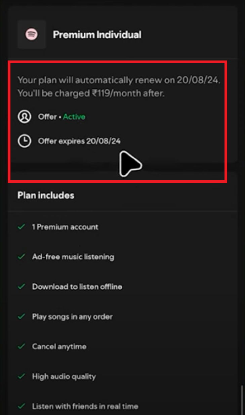The height and width of the screenshot is (415, 245).
Task: Click the checkmark beside Ad-free music listening
Action: (x=21, y=256)
